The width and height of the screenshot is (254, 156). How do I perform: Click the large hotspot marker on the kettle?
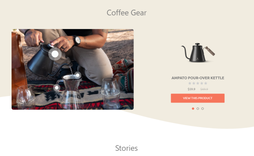click(x=55, y=54)
